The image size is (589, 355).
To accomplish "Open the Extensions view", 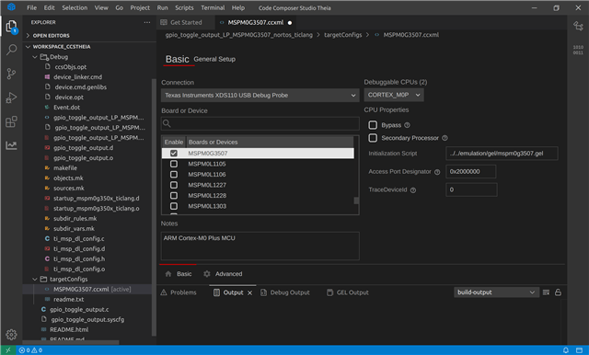I will coord(11,121).
